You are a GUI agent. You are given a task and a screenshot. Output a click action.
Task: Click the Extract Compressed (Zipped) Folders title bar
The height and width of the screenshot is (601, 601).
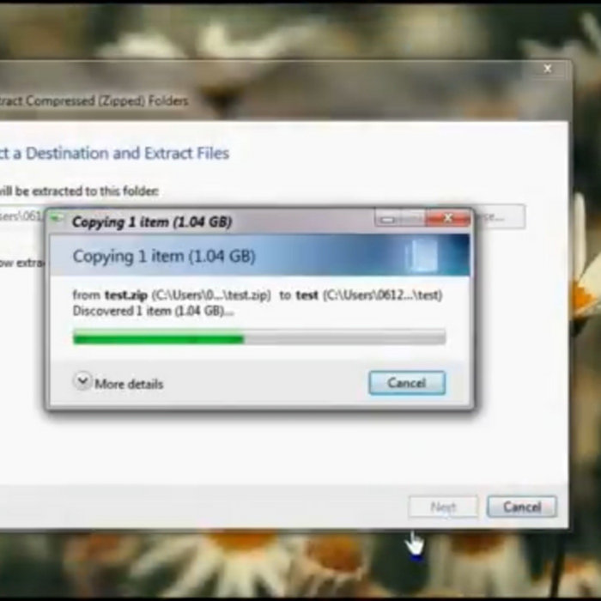[x=94, y=100]
